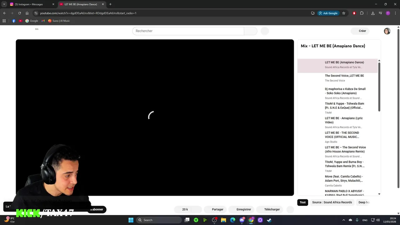Install the page as app icon

pos(313,13)
